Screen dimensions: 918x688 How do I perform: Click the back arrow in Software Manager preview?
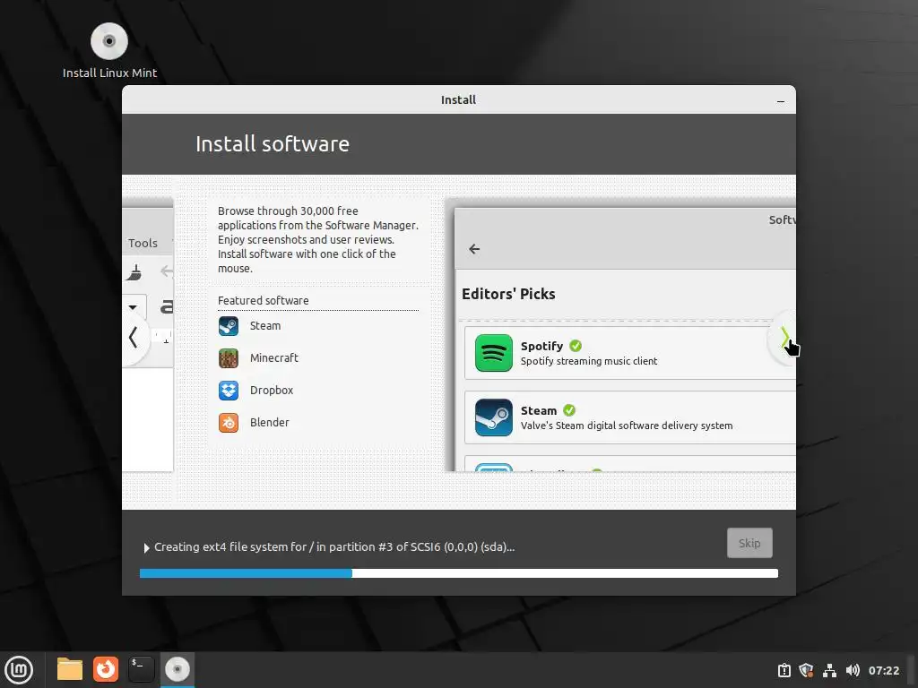tap(474, 249)
